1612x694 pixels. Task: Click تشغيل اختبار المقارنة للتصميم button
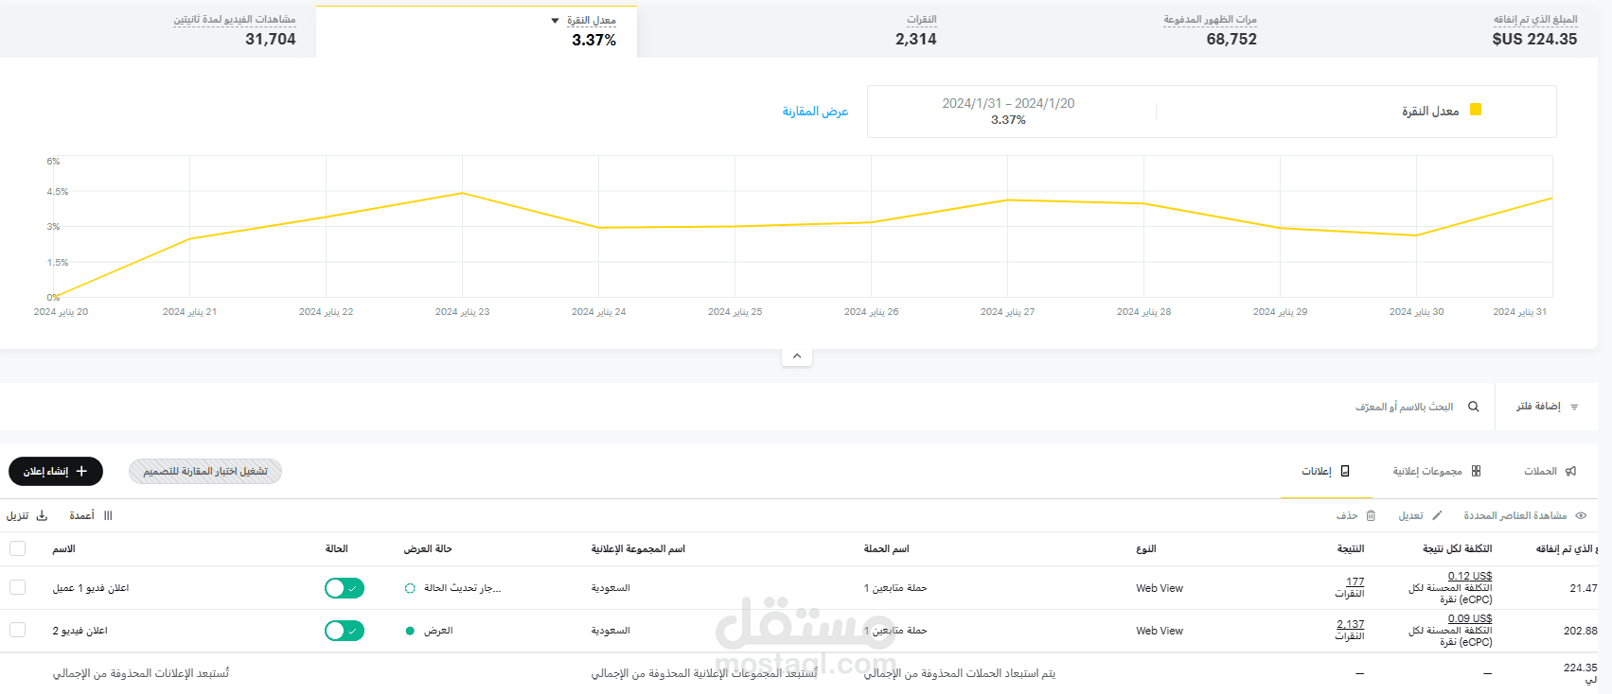pyautogui.click(x=205, y=471)
